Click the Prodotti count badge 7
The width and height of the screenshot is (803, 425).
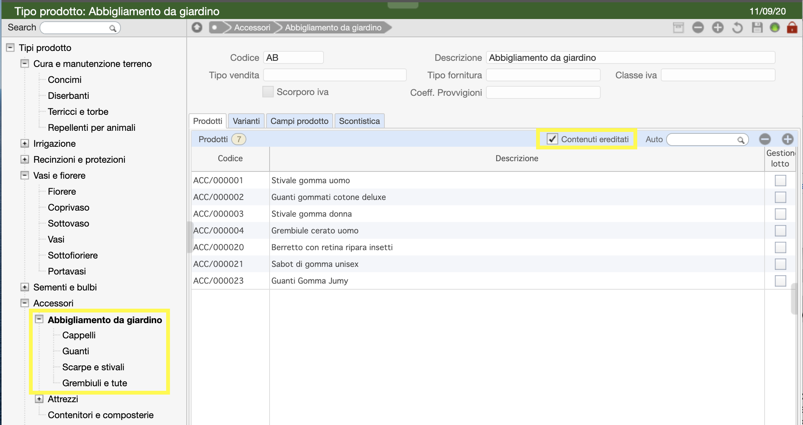coord(239,139)
